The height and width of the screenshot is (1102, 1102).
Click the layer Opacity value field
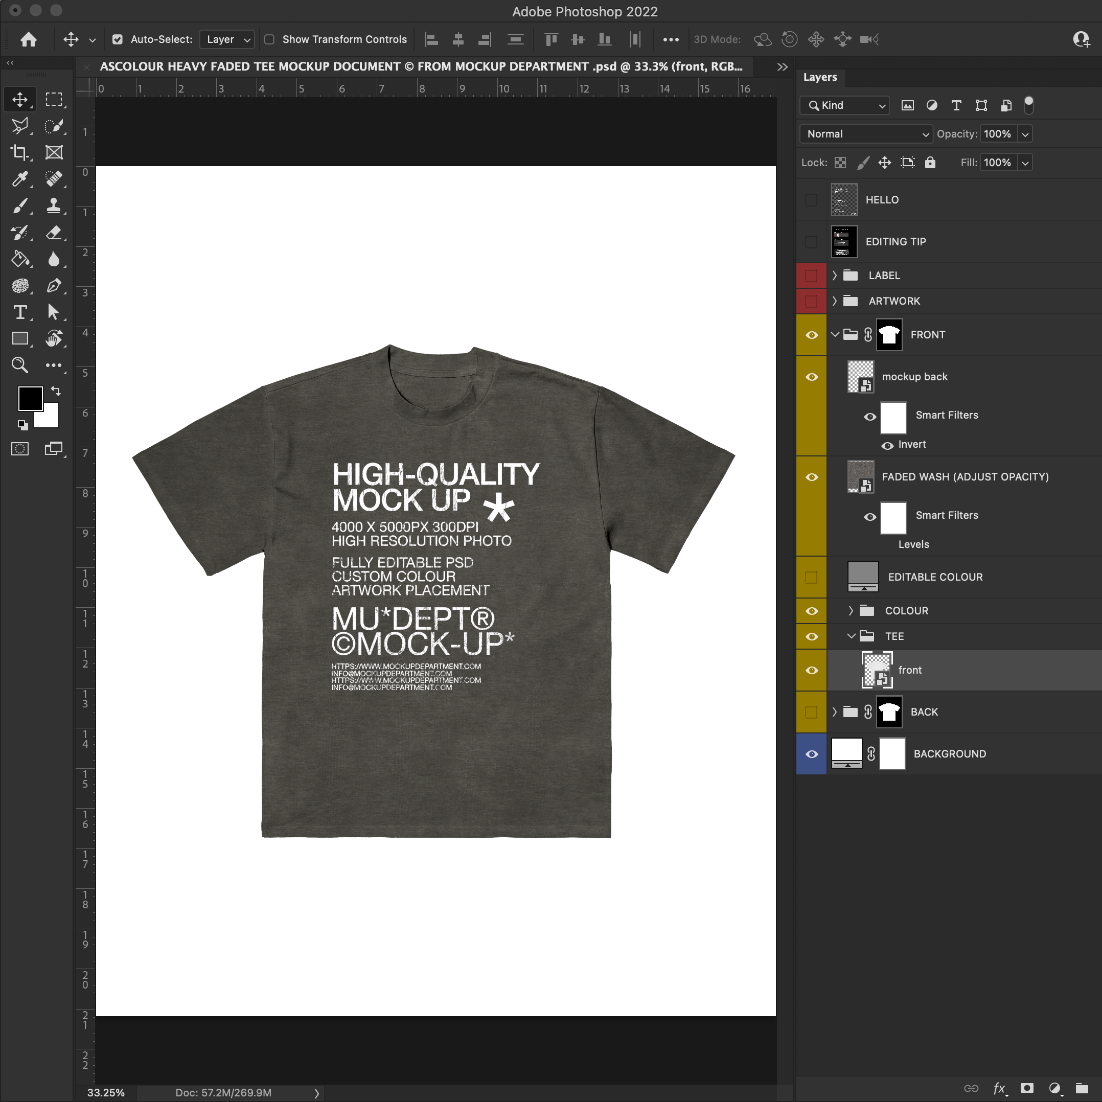[x=997, y=134]
